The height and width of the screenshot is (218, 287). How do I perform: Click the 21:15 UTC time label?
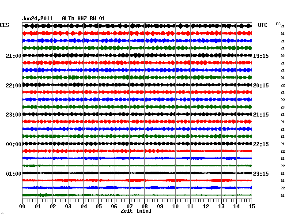pyautogui.click(x=261, y=115)
